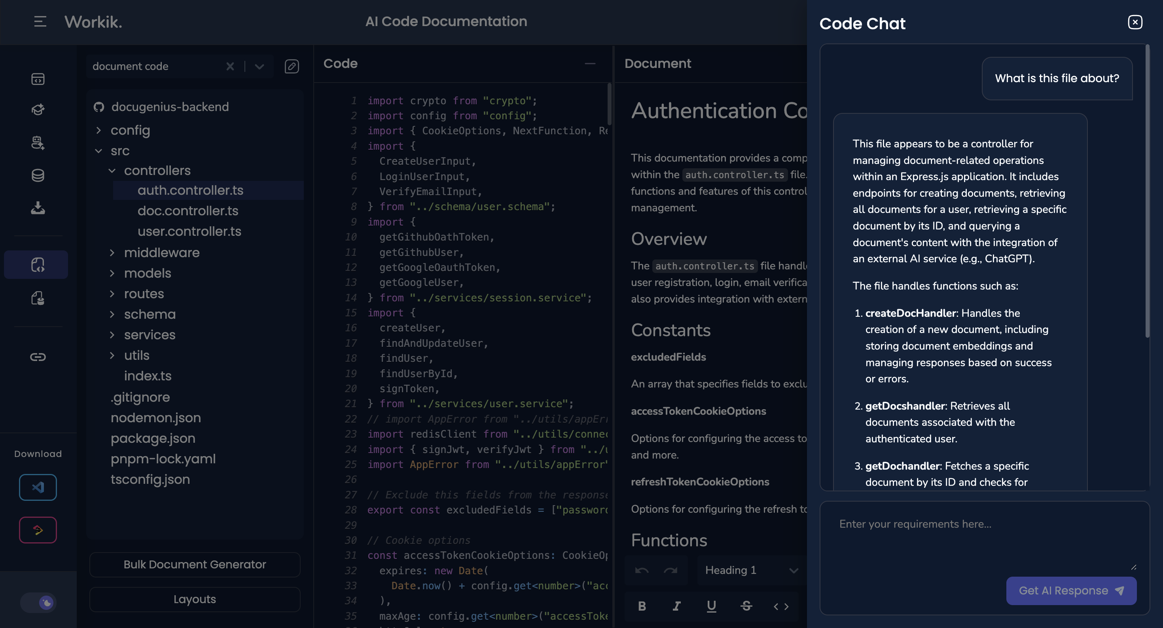Click the Get AI Response button
The width and height of the screenshot is (1163, 628).
(x=1071, y=590)
